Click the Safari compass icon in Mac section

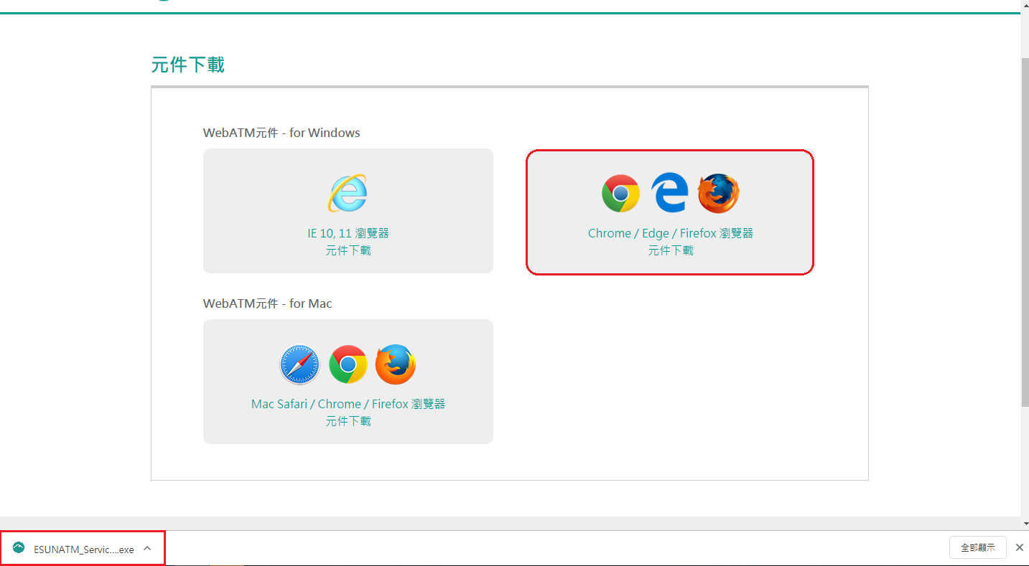click(x=299, y=364)
